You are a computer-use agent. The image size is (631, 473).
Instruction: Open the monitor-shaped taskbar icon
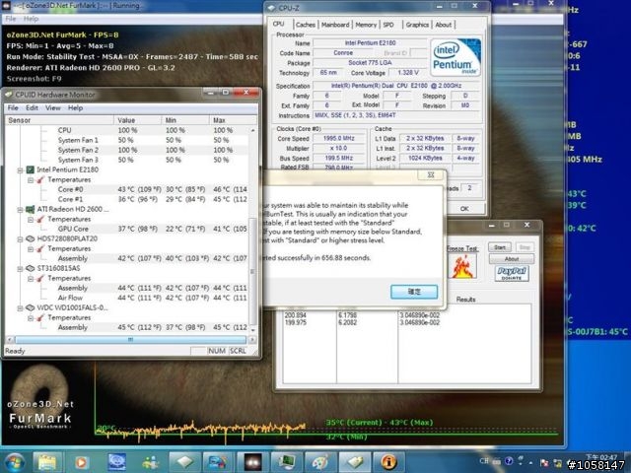[x=287, y=462]
